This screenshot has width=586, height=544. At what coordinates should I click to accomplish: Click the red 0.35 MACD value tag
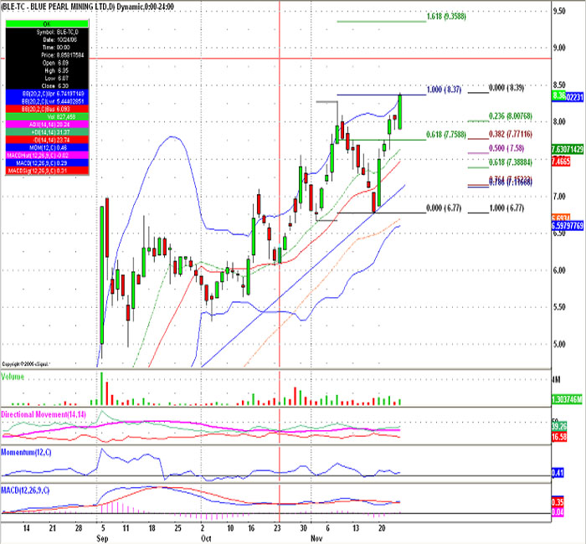coord(558,502)
